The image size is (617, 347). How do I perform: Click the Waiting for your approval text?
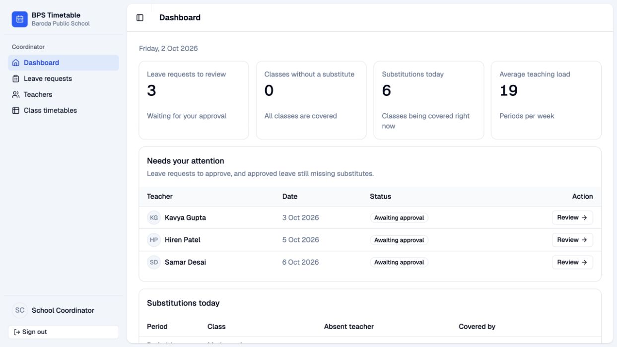click(187, 116)
